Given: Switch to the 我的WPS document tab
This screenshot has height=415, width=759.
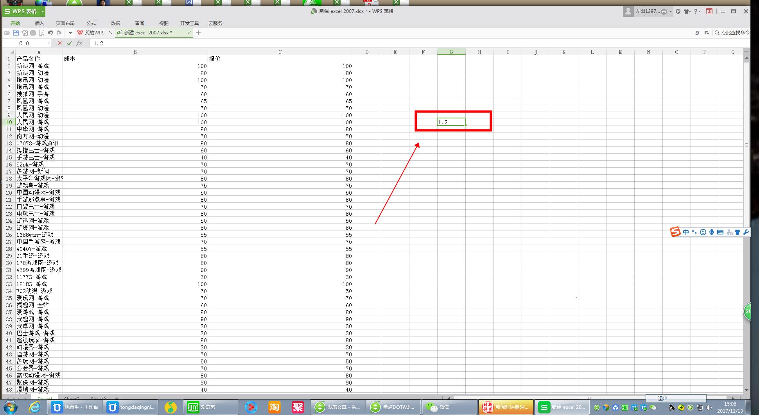Looking at the screenshot, I should (x=94, y=33).
